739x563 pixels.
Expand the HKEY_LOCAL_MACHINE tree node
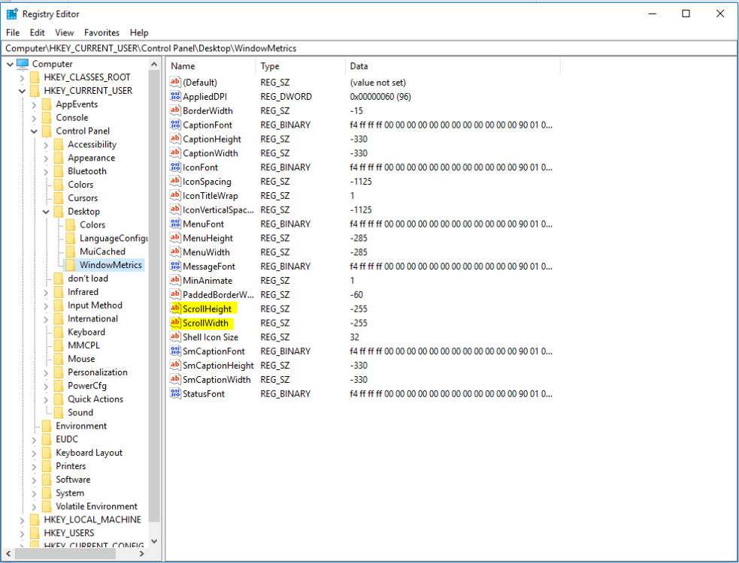[x=22, y=520]
